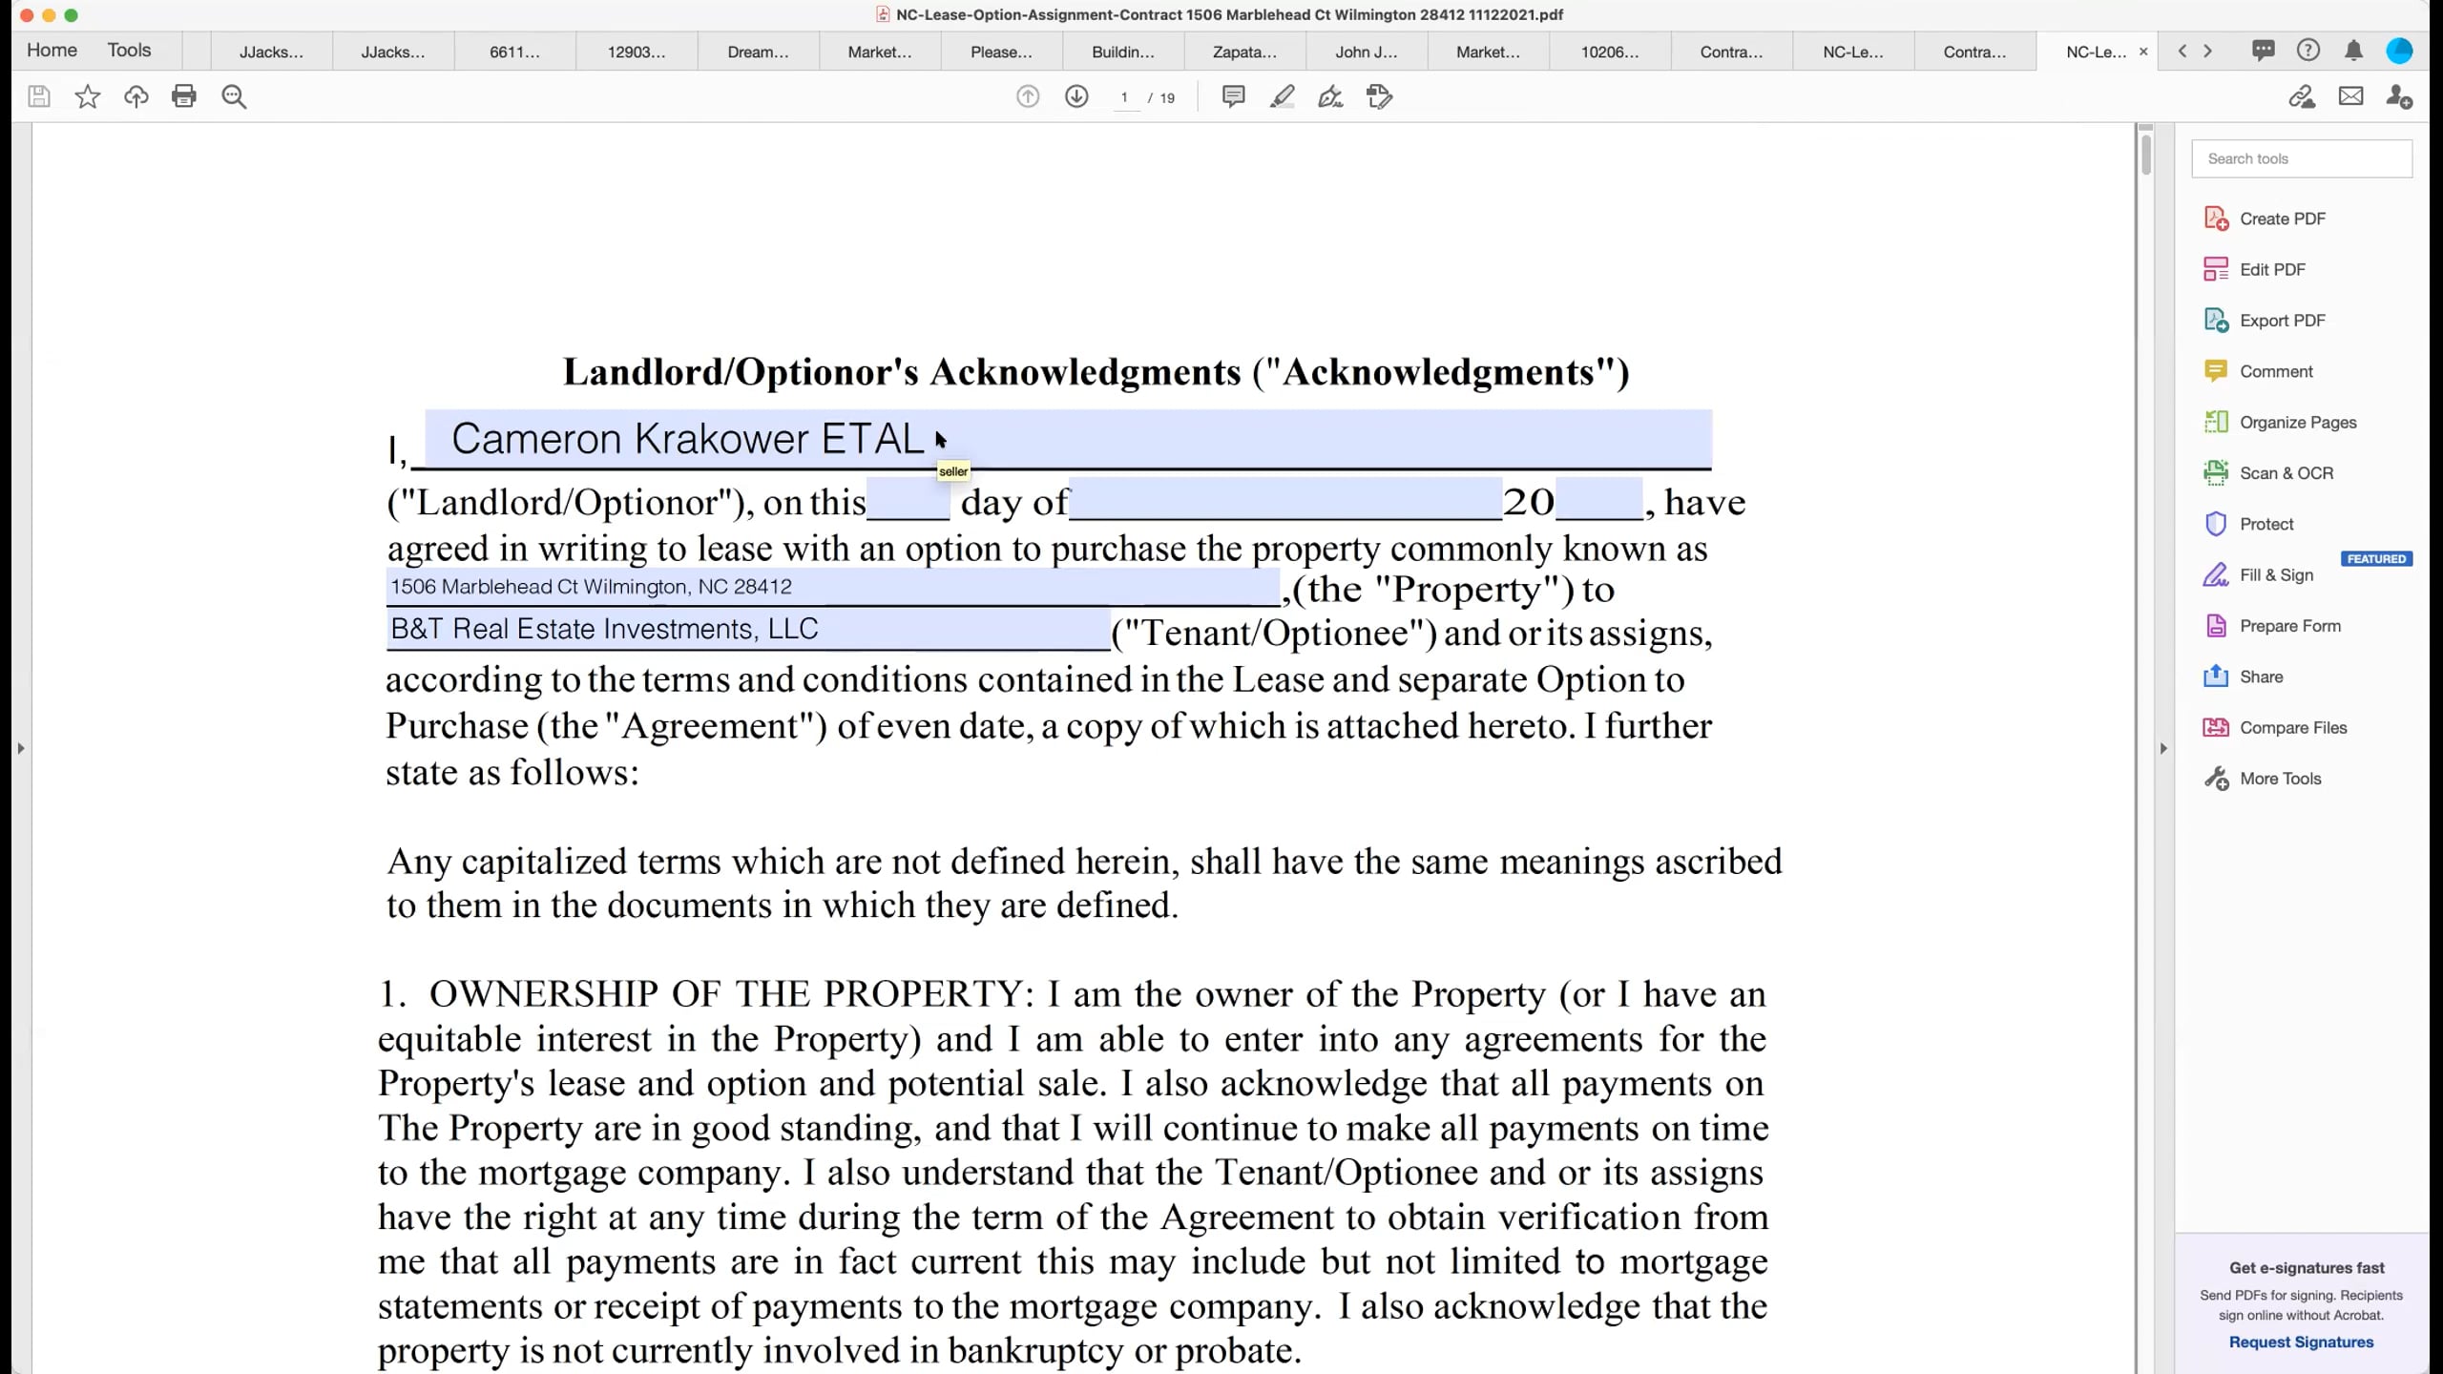The height and width of the screenshot is (1374, 2443).
Task: Close the active NC-Le... tab
Action: pos(2143,52)
